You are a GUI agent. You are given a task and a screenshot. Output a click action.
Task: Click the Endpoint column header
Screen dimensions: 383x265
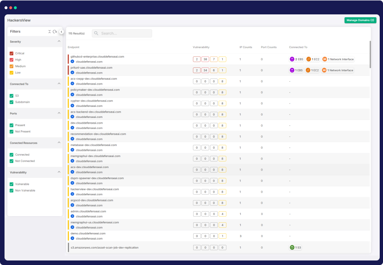click(74, 47)
